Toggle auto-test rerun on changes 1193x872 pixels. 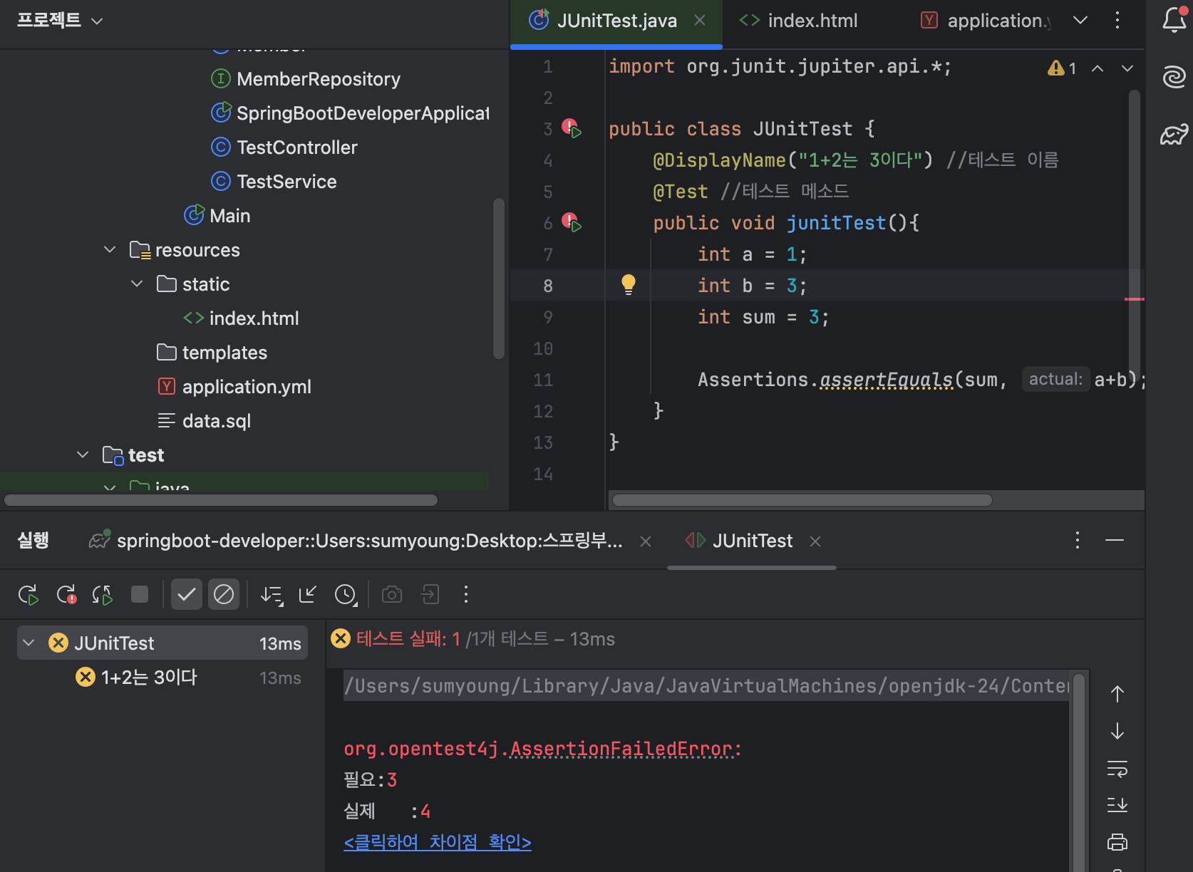pos(103,594)
